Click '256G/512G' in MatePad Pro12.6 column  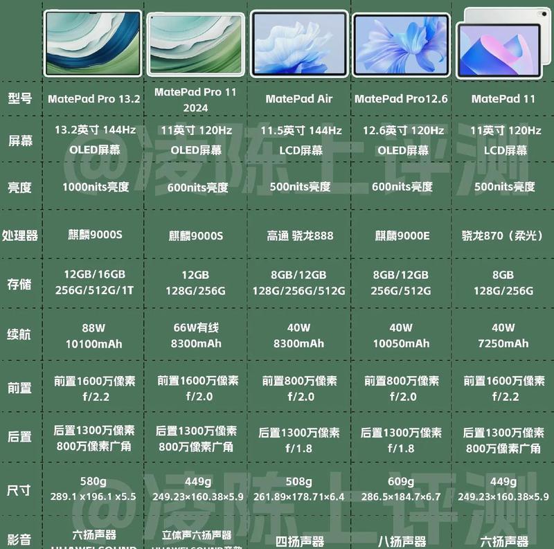point(401,291)
